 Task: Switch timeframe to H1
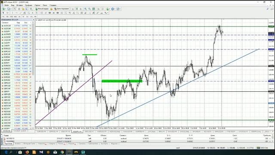click(x=19, y=16)
